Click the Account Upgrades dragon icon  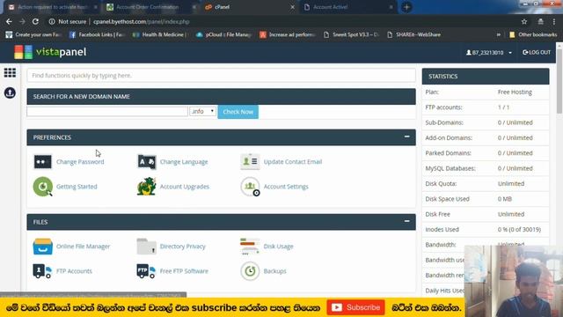(x=147, y=187)
